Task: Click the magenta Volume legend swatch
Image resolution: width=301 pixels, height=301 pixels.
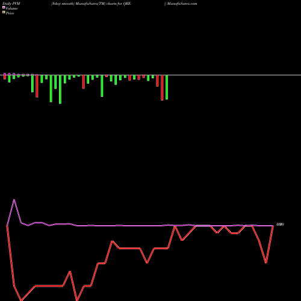Action: (4, 7)
